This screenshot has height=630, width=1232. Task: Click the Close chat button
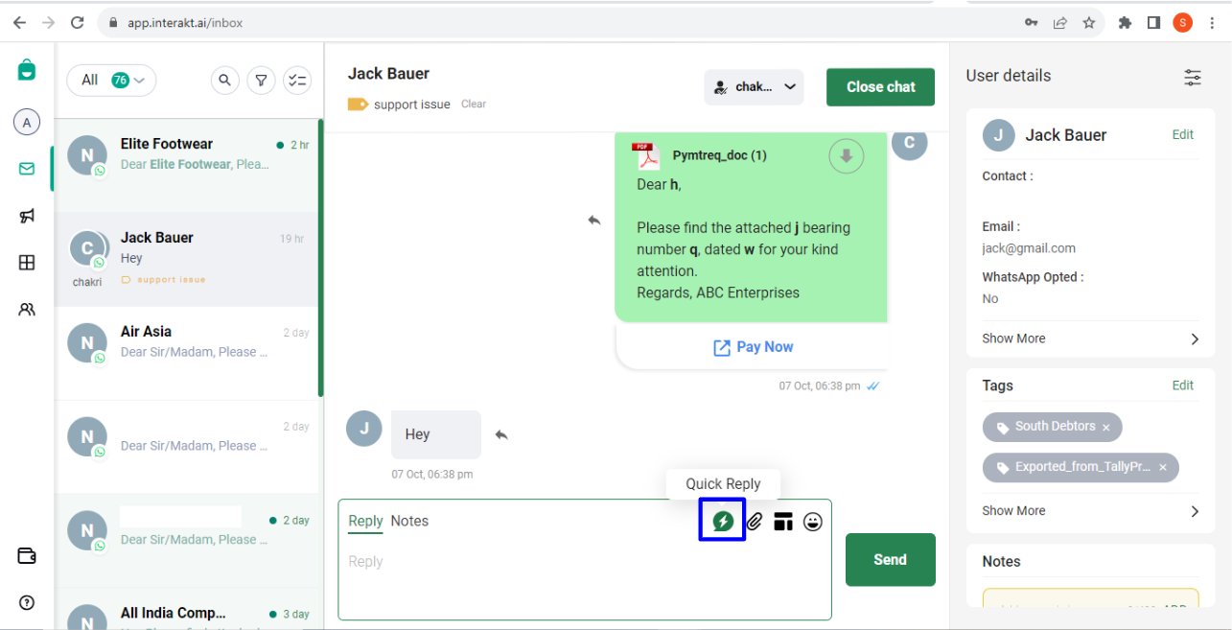[x=880, y=87]
